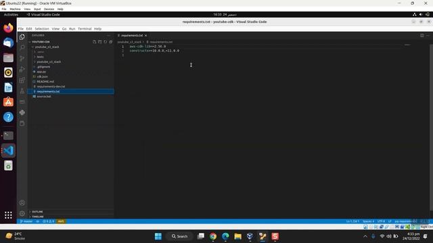Open the Extensions view in the activity bar
The width and height of the screenshot is (433, 243).
[22, 80]
